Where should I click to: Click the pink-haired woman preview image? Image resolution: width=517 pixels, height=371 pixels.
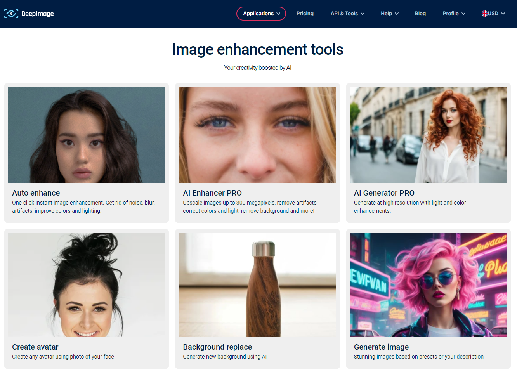click(428, 284)
